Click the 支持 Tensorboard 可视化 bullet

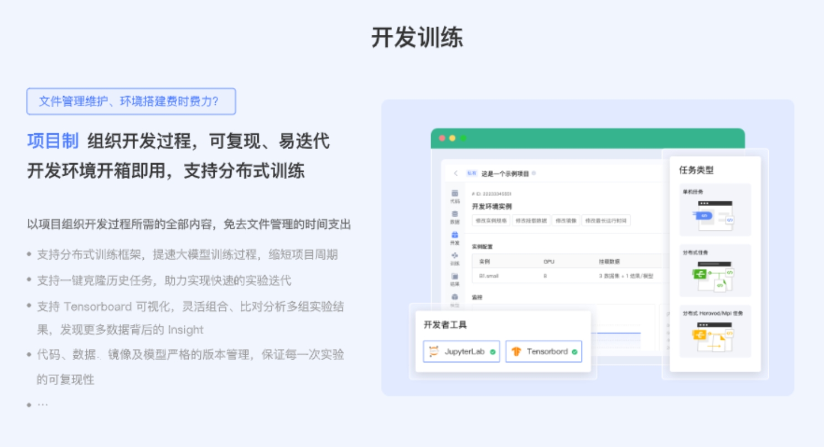click(190, 318)
